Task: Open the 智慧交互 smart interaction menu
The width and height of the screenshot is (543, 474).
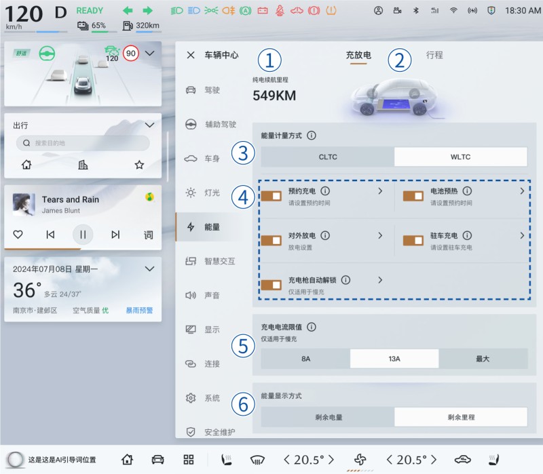Action: (210, 261)
